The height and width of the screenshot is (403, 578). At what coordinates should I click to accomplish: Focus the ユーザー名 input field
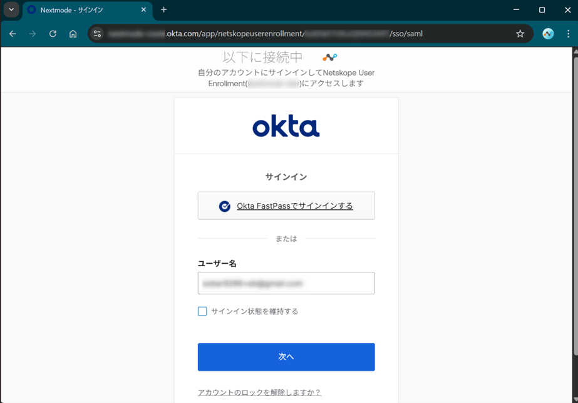pyautogui.click(x=286, y=283)
